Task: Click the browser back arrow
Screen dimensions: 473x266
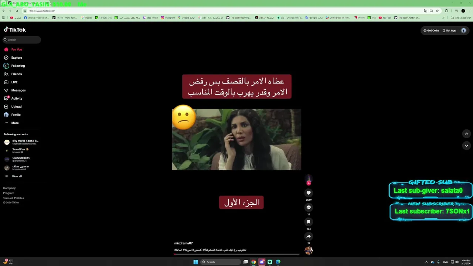Action: click(x=3, y=11)
